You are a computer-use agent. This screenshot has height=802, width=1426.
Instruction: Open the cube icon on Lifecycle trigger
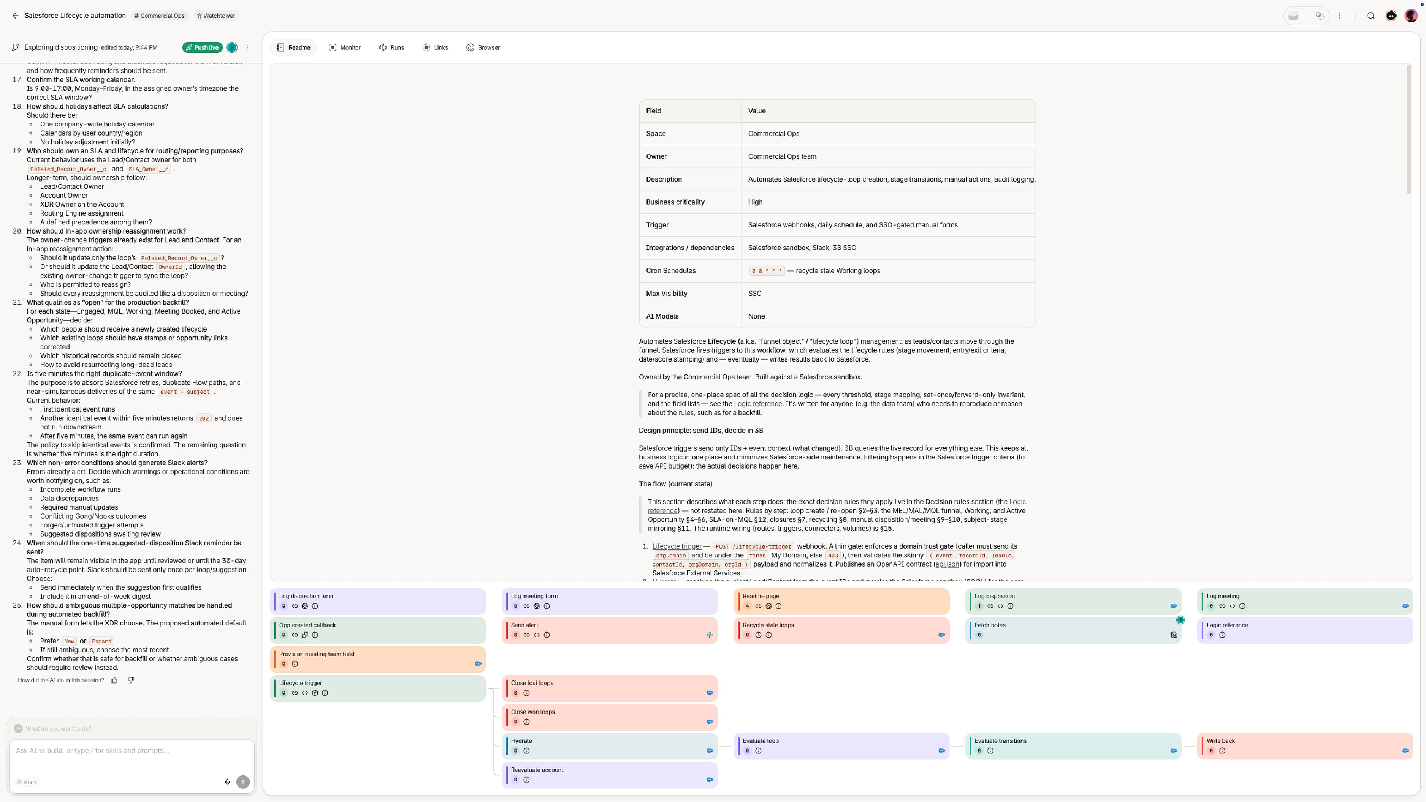click(x=315, y=693)
